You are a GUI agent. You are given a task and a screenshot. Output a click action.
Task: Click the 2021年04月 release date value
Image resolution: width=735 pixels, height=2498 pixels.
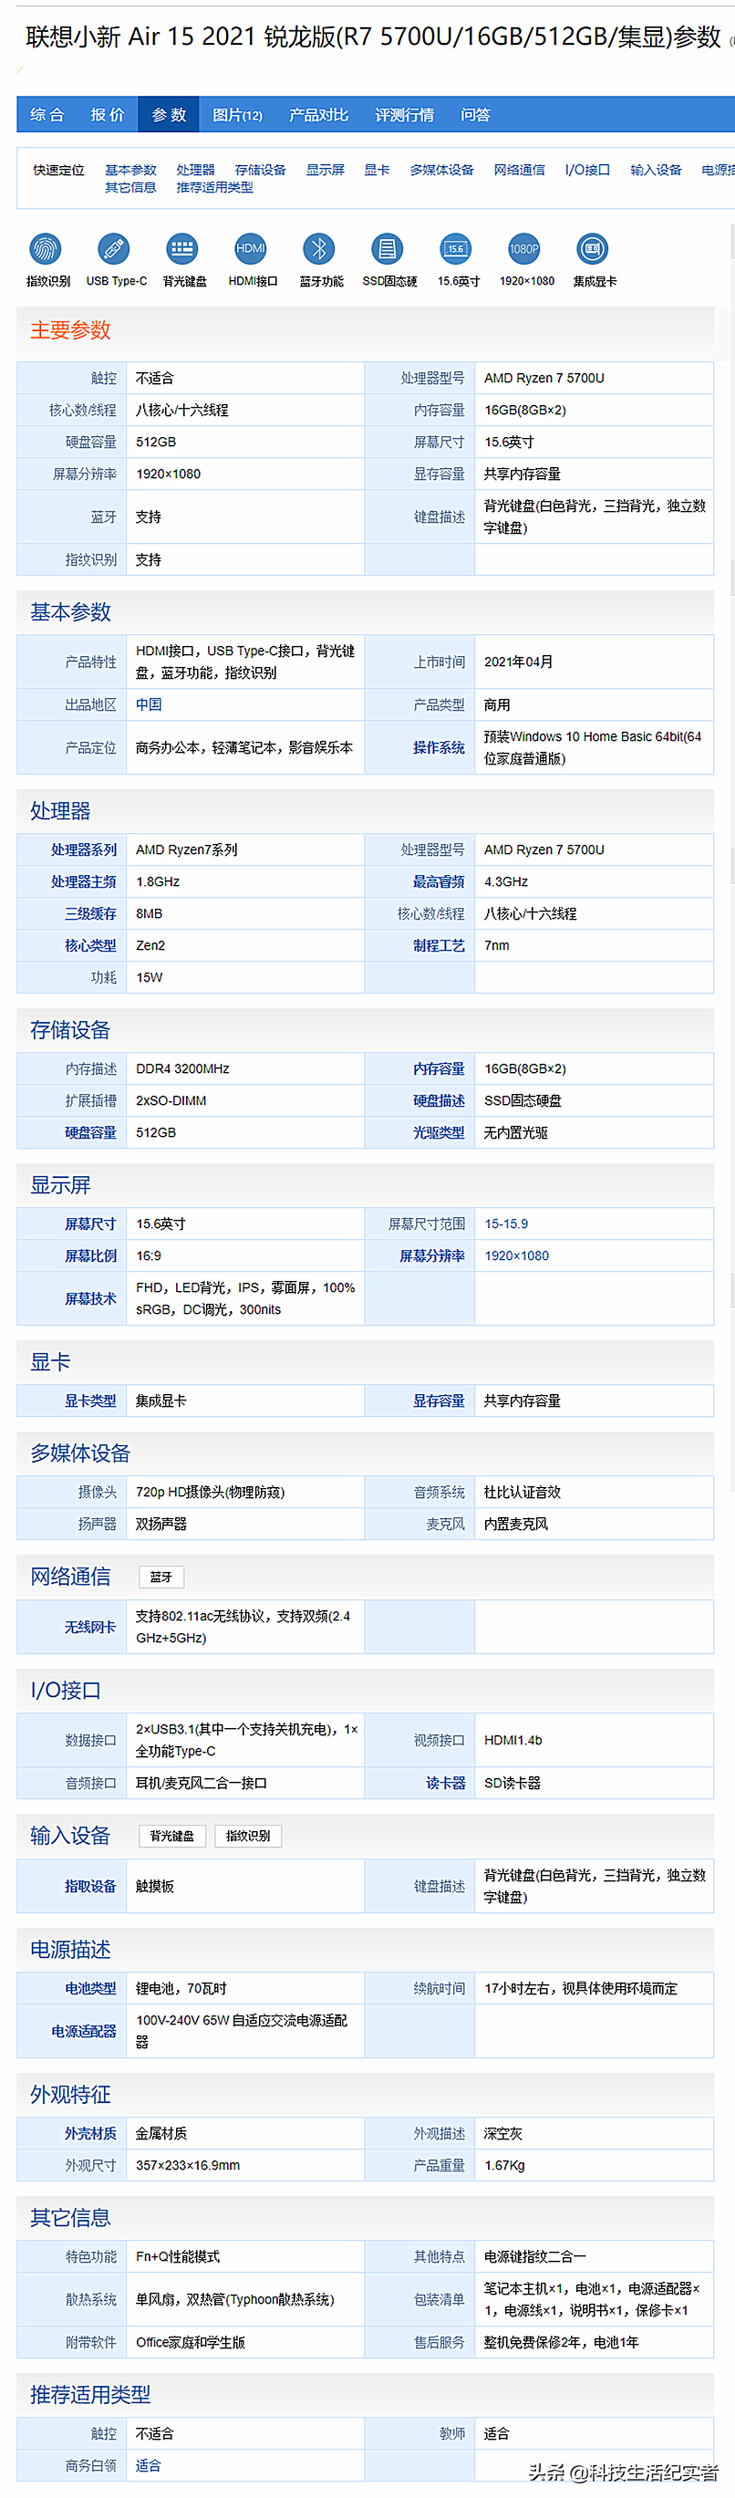[x=519, y=662]
